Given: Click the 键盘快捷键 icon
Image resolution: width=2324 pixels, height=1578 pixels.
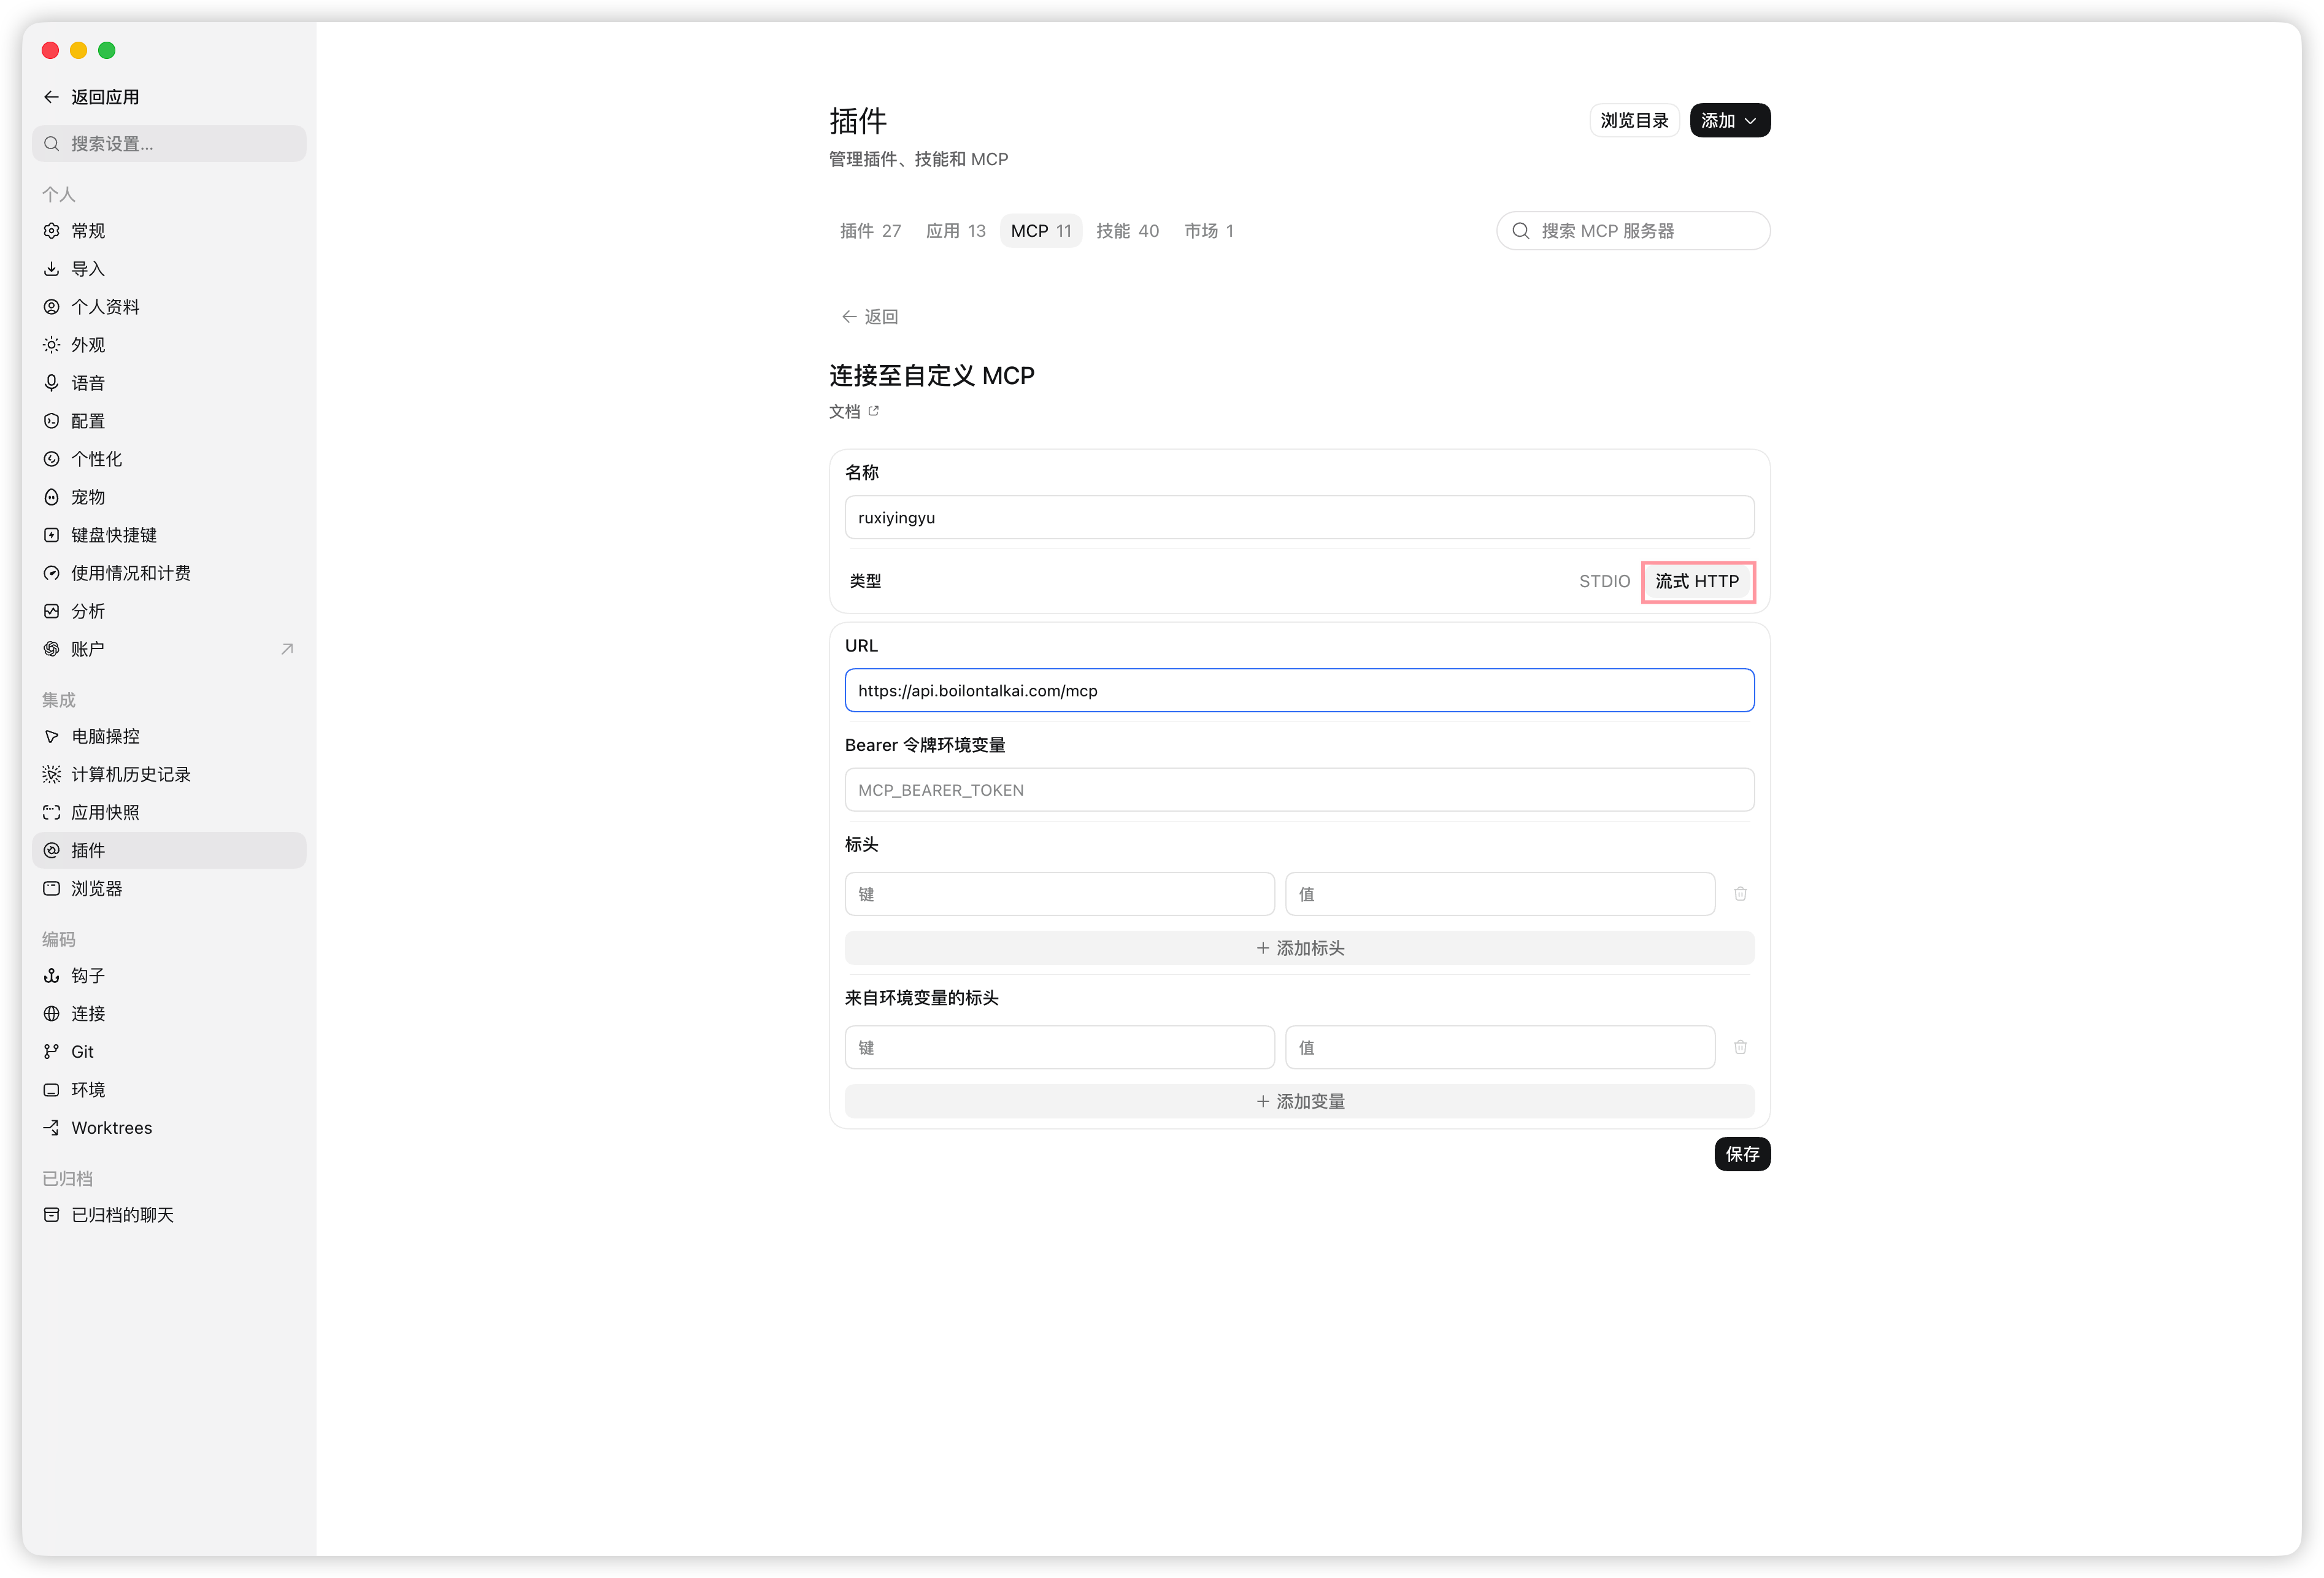Looking at the screenshot, I should click(x=51, y=535).
